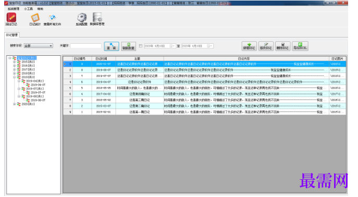Click the diary picture column header
The image size is (358, 197).
[338, 59]
